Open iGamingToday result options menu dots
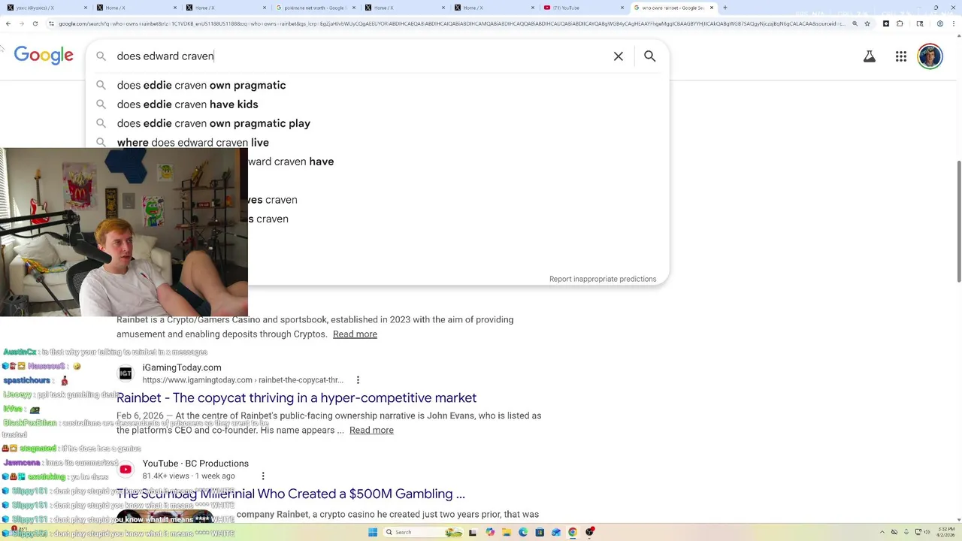Screen dimensions: 962x541 [358, 380]
